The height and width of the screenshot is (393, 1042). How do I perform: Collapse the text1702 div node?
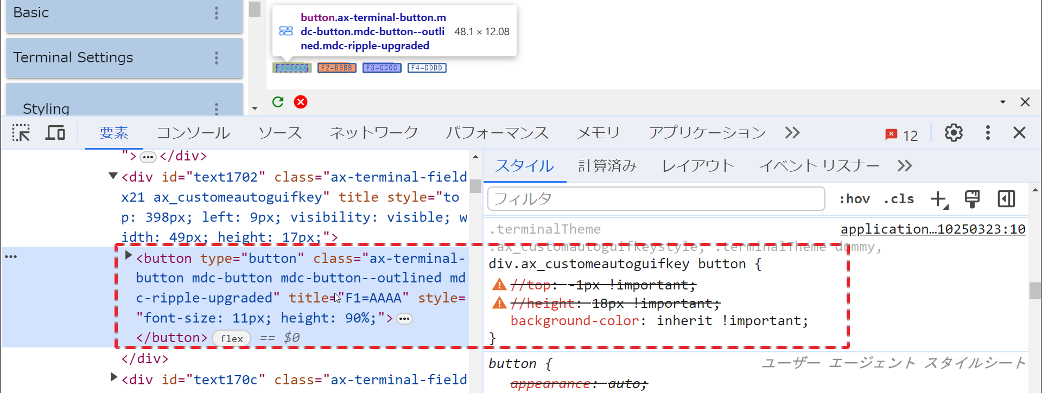(113, 176)
